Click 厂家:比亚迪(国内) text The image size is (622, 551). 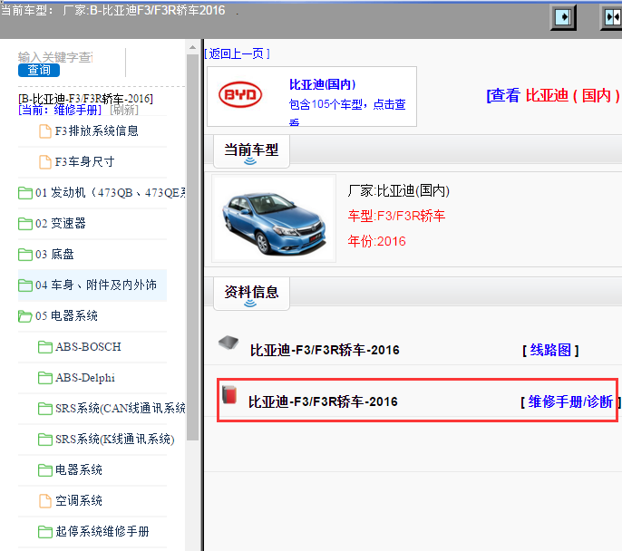(x=399, y=190)
